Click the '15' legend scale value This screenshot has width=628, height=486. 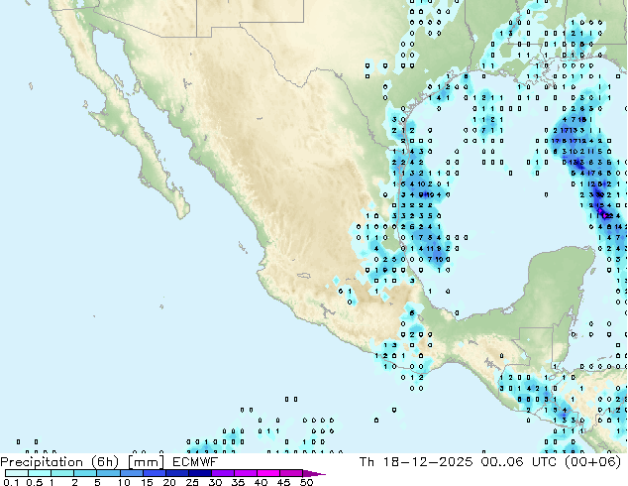[x=147, y=482]
